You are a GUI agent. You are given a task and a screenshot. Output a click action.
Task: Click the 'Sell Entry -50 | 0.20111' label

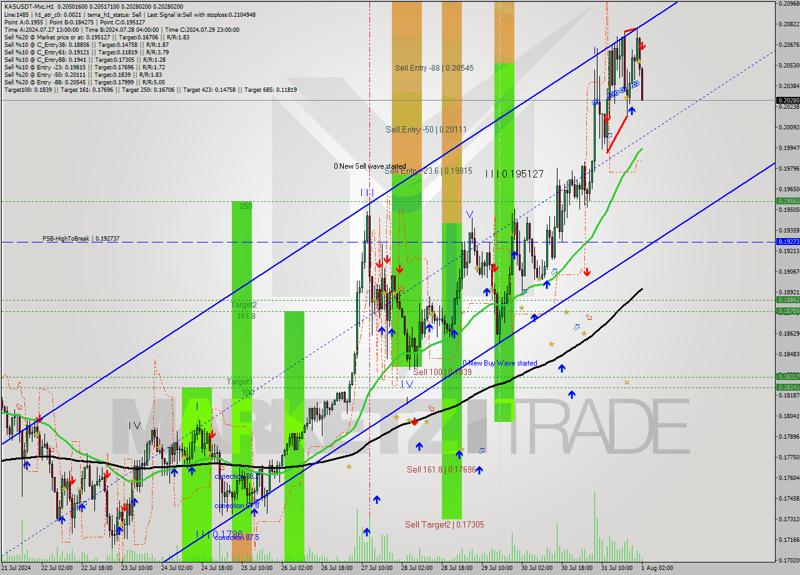click(426, 129)
